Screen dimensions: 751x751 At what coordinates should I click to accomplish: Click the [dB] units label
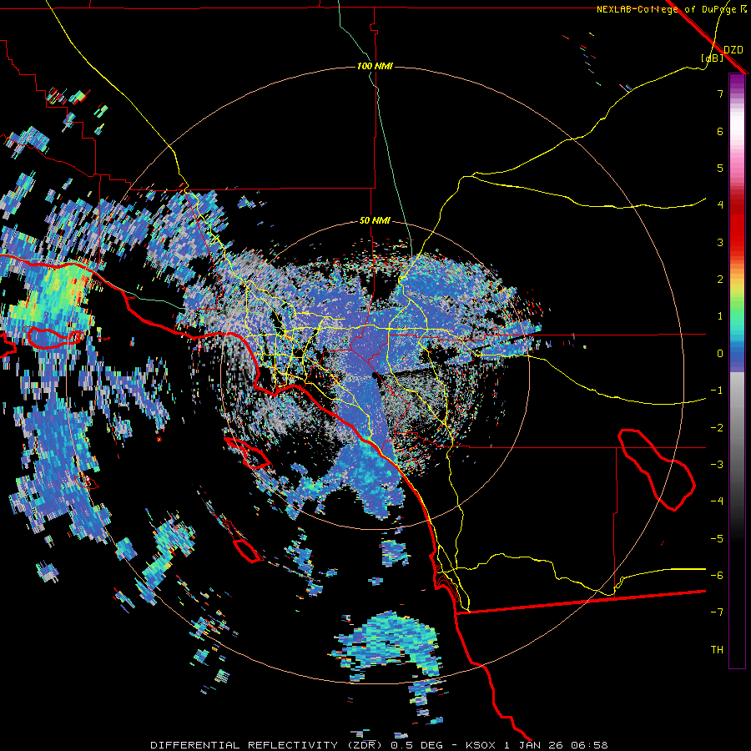[x=713, y=58]
